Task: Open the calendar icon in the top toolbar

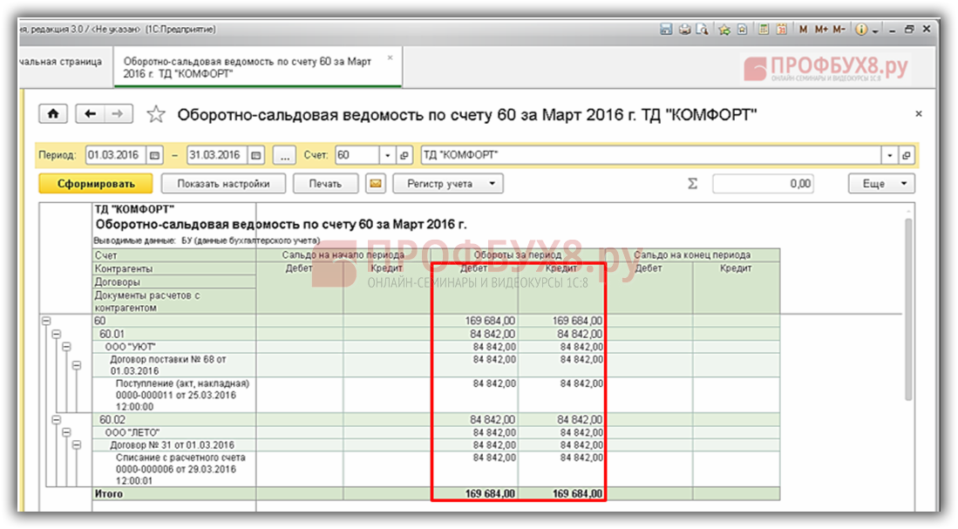Action: 782,29
